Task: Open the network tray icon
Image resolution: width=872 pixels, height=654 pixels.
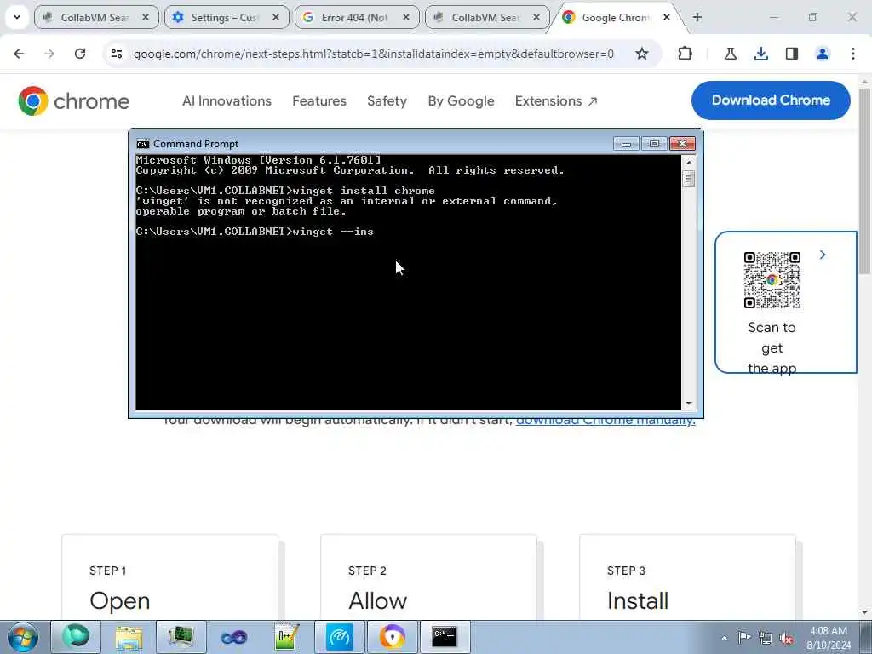Action: (766, 638)
